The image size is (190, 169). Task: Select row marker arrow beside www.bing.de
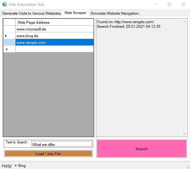pyautogui.click(x=6, y=36)
